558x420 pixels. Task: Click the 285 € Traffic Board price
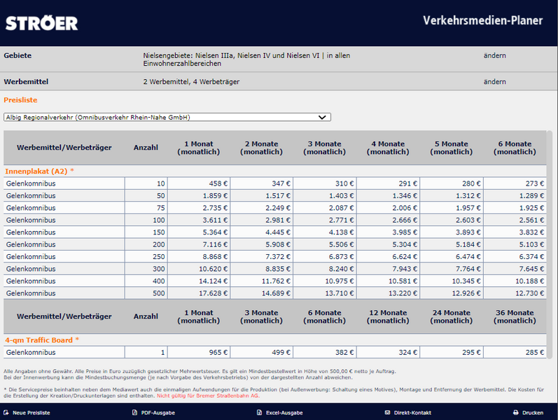coord(515,352)
